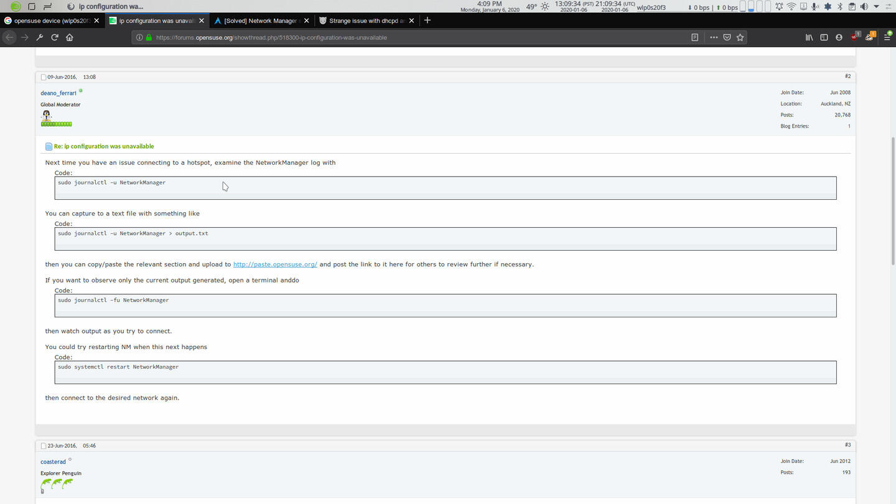Click the systemctl restart NetworkManager code box
The image size is (896, 504).
click(x=446, y=372)
